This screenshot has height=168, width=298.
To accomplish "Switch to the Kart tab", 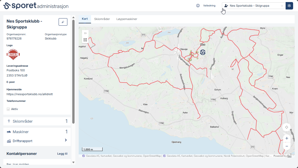I will coord(85,19).
